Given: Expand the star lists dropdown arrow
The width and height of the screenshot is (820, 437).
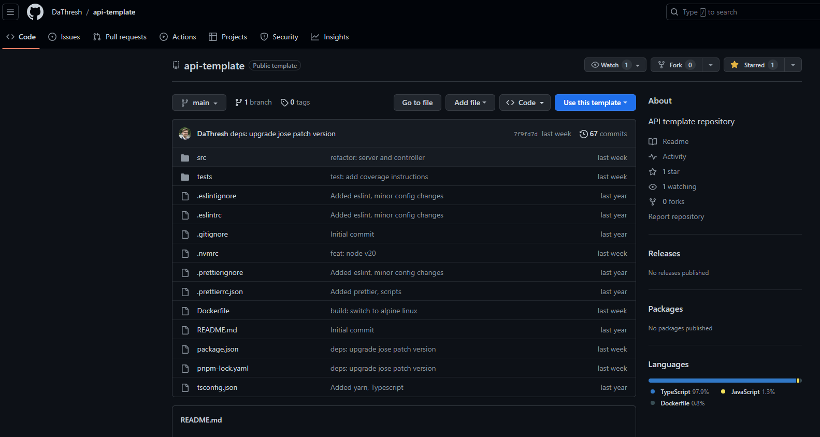Looking at the screenshot, I should tap(793, 65).
